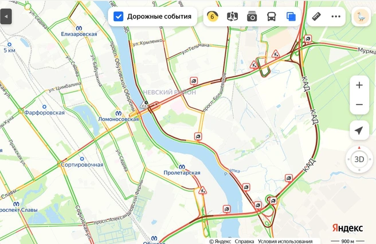Zoom out with the minus button
The image size is (376, 244).
coord(359,104)
